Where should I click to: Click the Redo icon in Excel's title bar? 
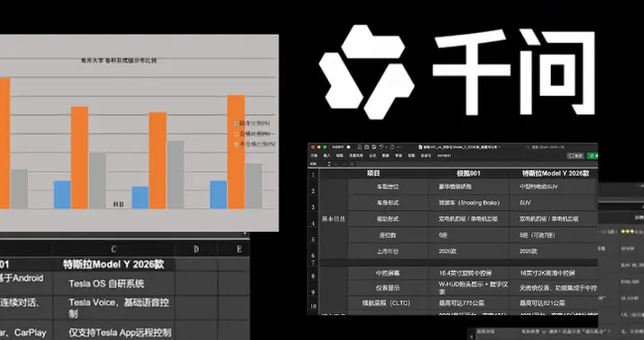pos(392,147)
